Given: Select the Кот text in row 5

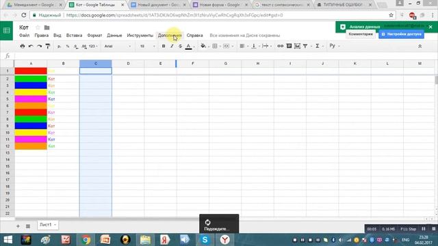Looking at the screenshot, I should point(51,99).
